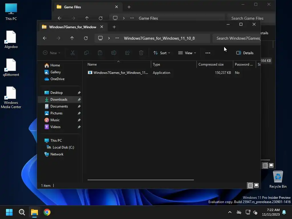
Task: Unpin Videos using its pin icon
Action: [79, 127]
